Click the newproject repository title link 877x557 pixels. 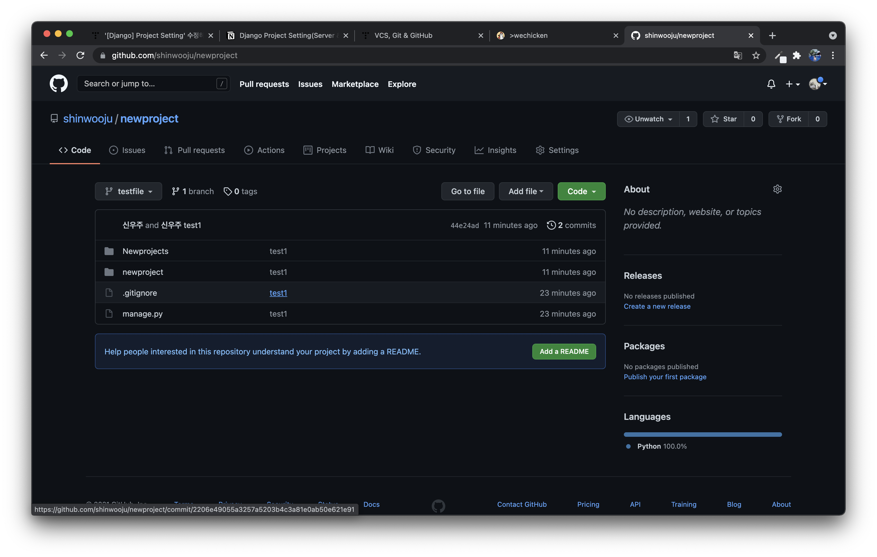(149, 119)
